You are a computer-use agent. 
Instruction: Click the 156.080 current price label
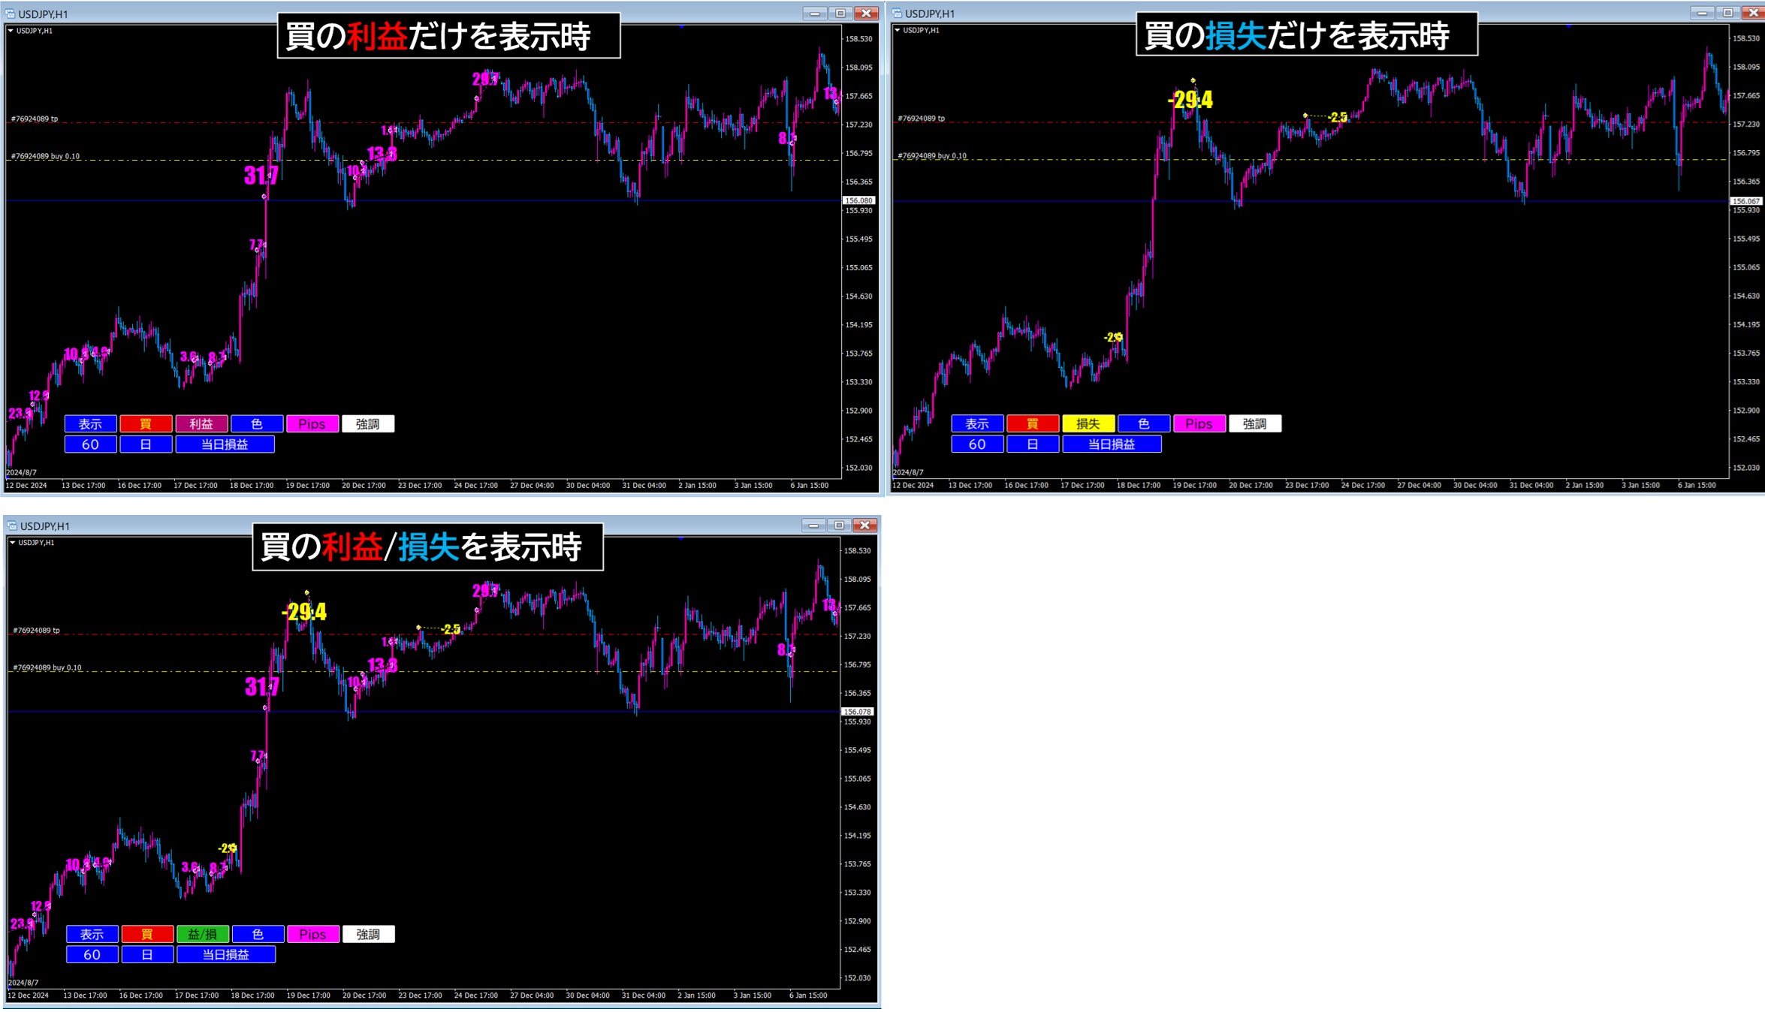858,200
